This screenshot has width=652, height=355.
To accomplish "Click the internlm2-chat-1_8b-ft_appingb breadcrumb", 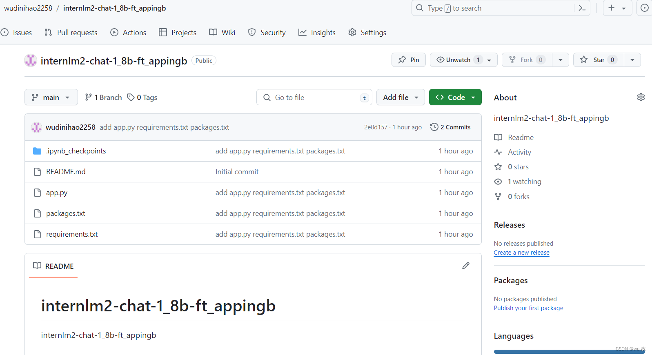I will click(x=115, y=8).
